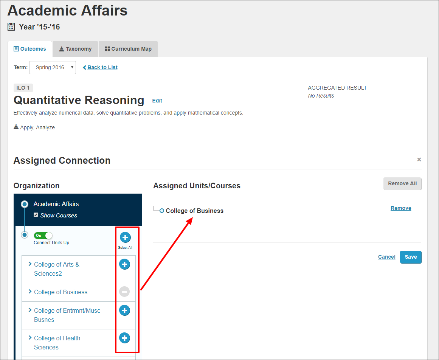Click the Select All plus icon
The height and width of the screenshot is (360, 439).
point(125,237)
